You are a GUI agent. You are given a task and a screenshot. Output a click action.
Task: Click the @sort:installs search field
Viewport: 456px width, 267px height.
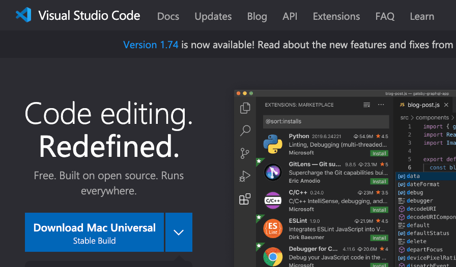[x=326, y=122]
